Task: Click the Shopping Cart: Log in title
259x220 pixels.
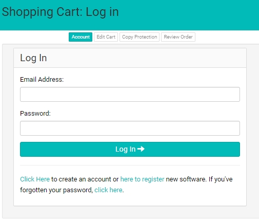Action: (60, 12)
